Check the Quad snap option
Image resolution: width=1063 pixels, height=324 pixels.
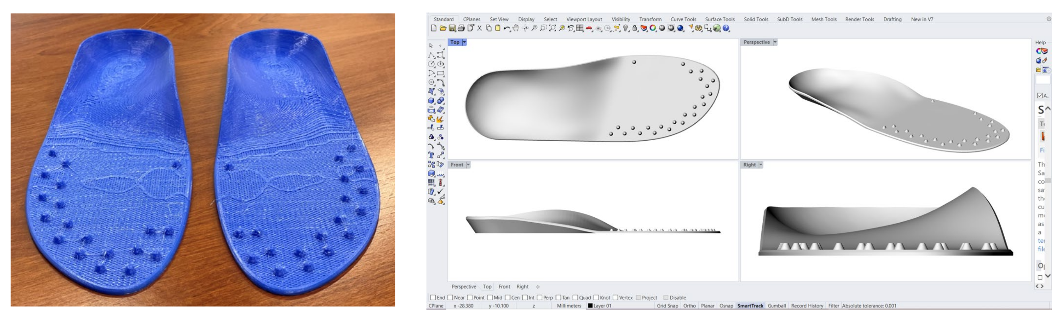(x=575, y=297)
